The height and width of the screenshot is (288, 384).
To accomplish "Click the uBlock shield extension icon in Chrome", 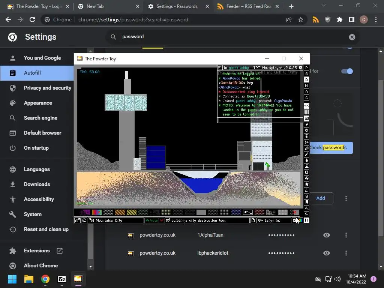I will point(327,19).
